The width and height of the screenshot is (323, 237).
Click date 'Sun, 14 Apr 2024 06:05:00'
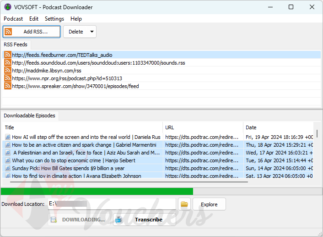280,168
